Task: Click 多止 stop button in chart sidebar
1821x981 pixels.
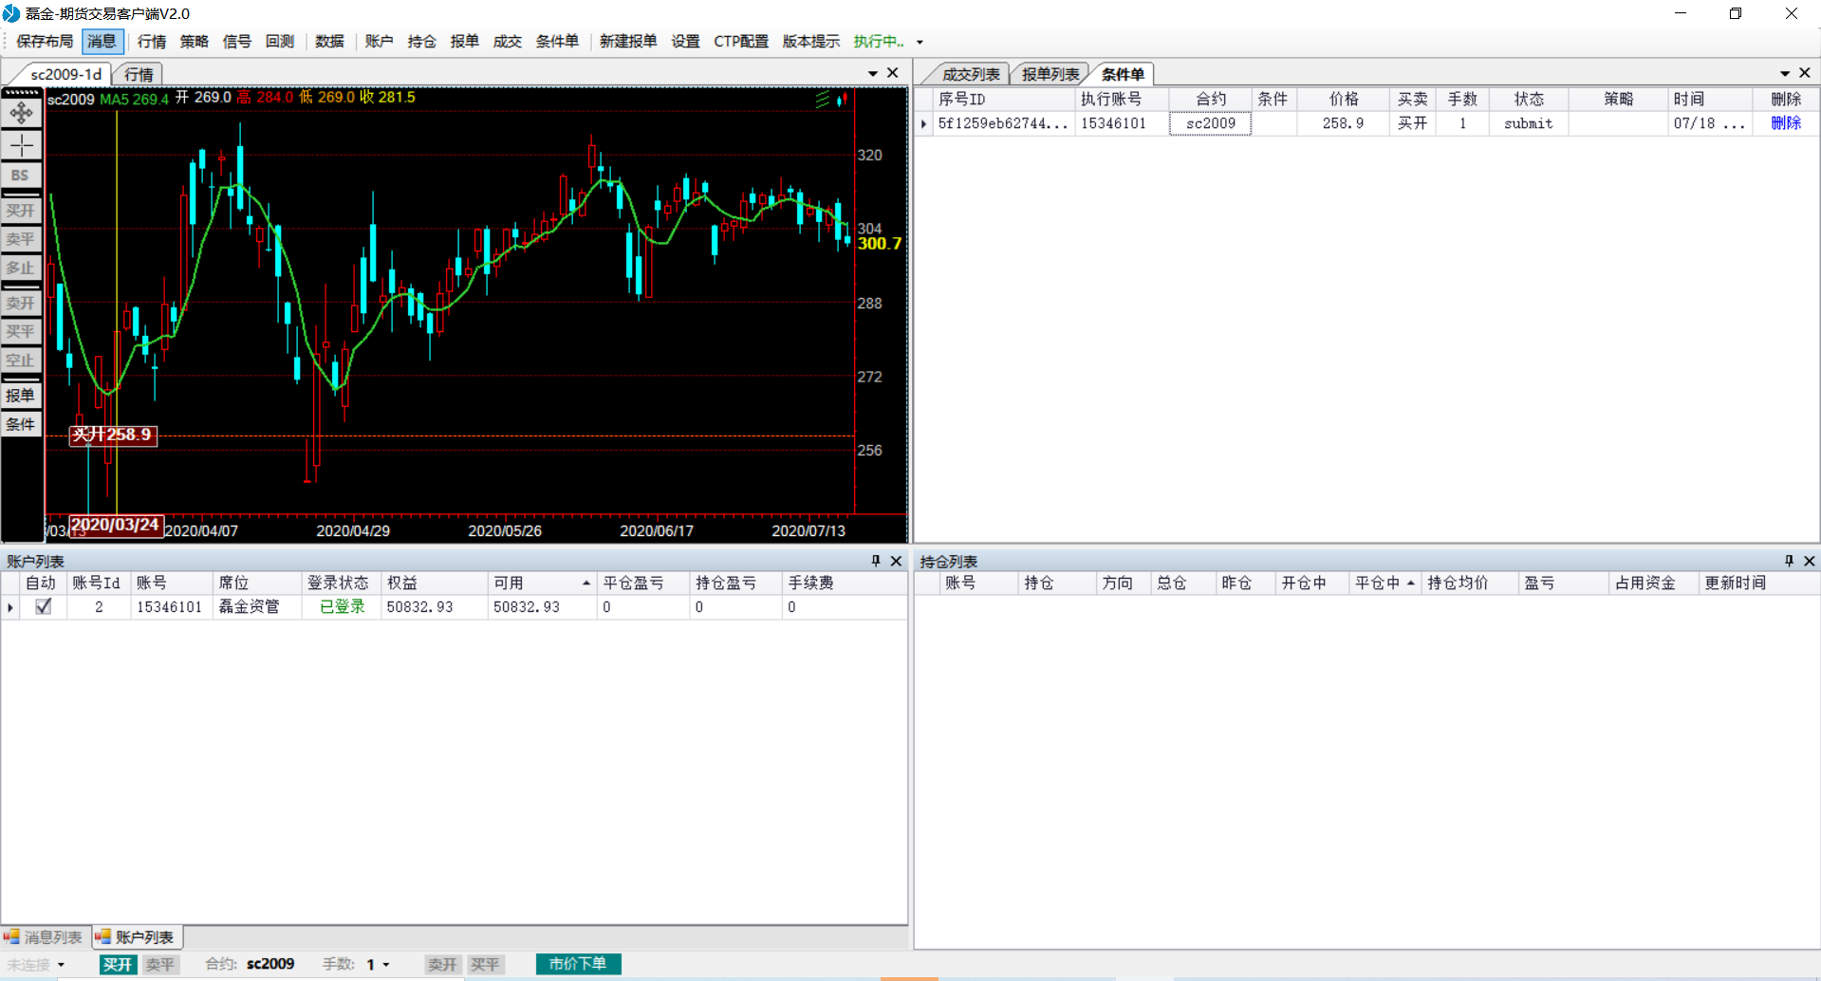Action: click(x=21, y=268)
